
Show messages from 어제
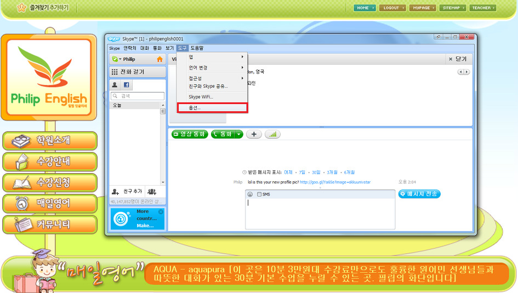[x=288, y=172]
